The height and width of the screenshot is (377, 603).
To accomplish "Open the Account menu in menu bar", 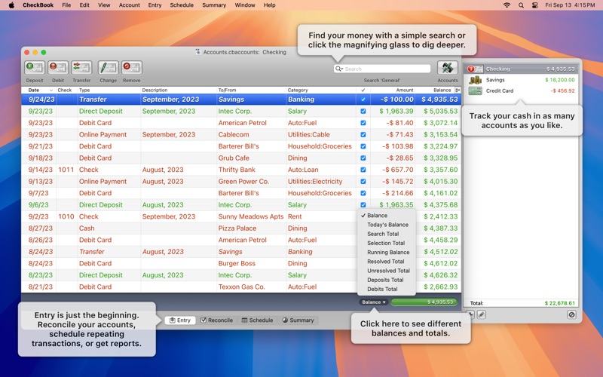I will pyautogui.click(x=129, y=5).
